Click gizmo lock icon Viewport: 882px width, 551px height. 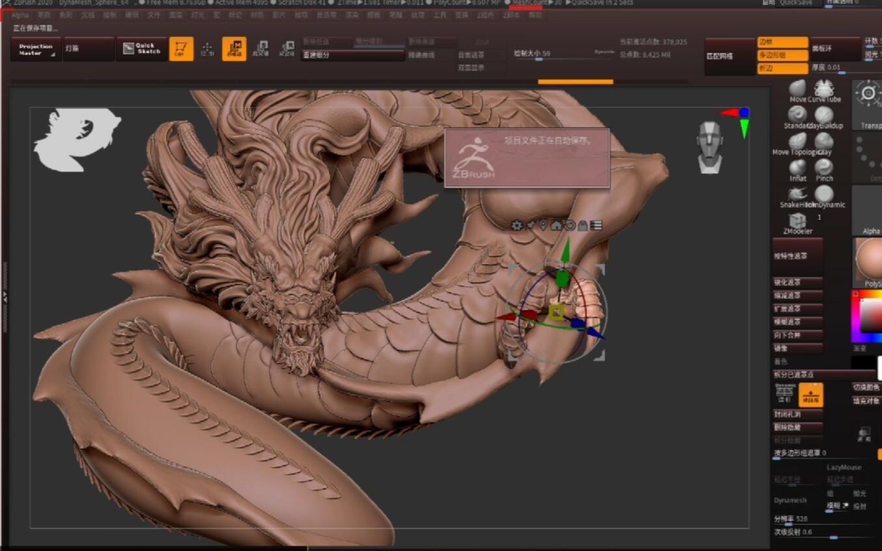(583, 225)
